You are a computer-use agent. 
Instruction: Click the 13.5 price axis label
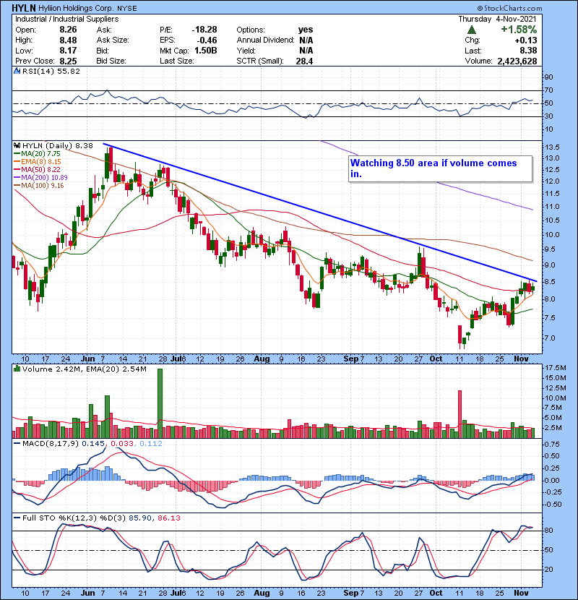point(553,147)
